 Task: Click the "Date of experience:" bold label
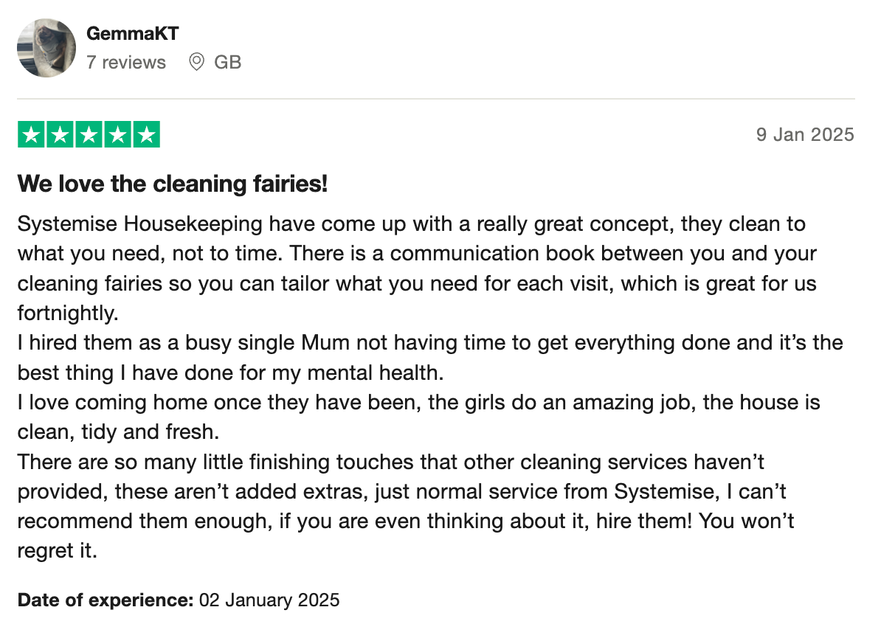pyautogui.click(x=105, y=600)
